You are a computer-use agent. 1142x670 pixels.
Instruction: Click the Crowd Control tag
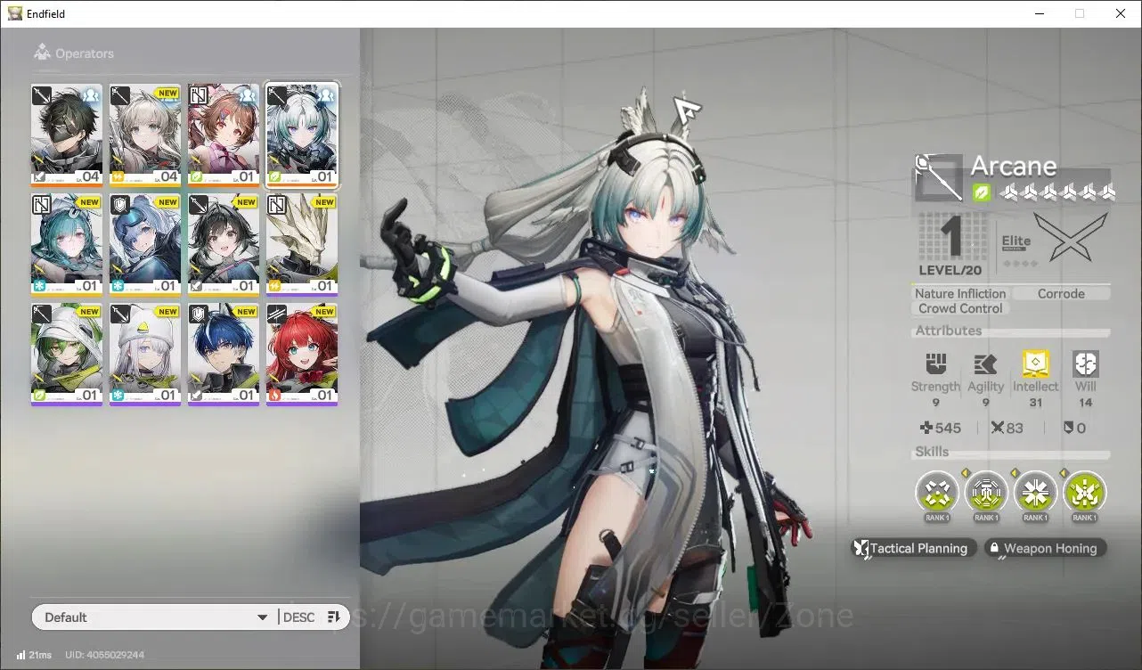click(x=960, y=309)
